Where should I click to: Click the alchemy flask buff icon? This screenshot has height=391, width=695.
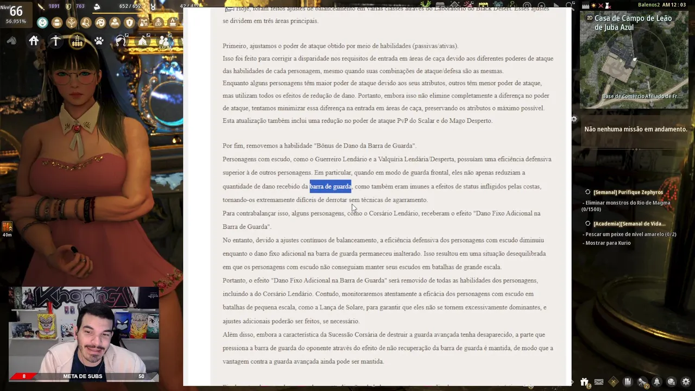point(143,23)
